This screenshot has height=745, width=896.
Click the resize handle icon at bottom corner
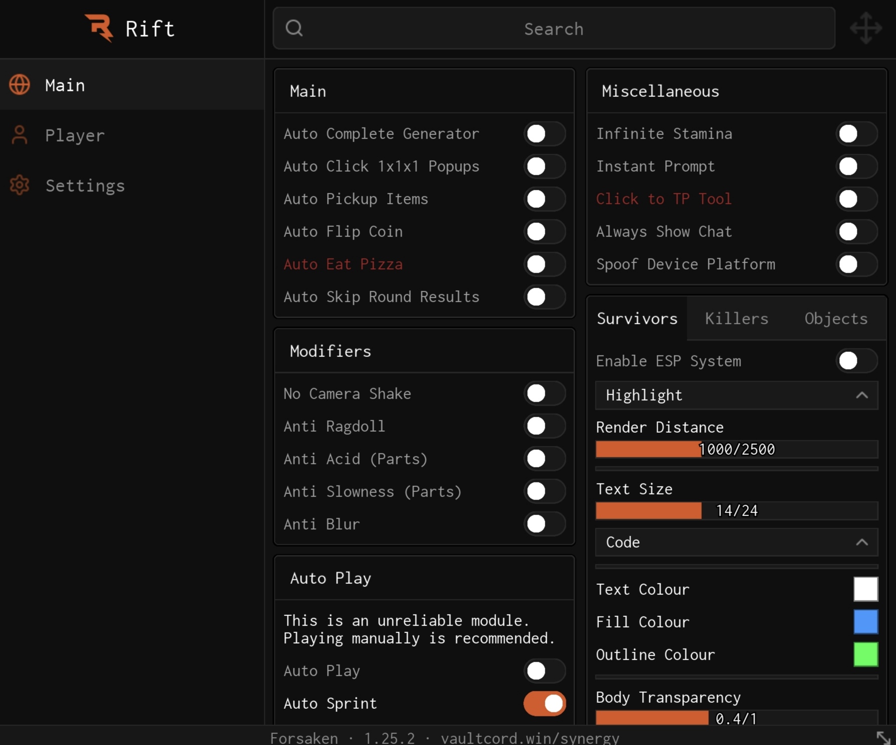(x=883, y=737)
